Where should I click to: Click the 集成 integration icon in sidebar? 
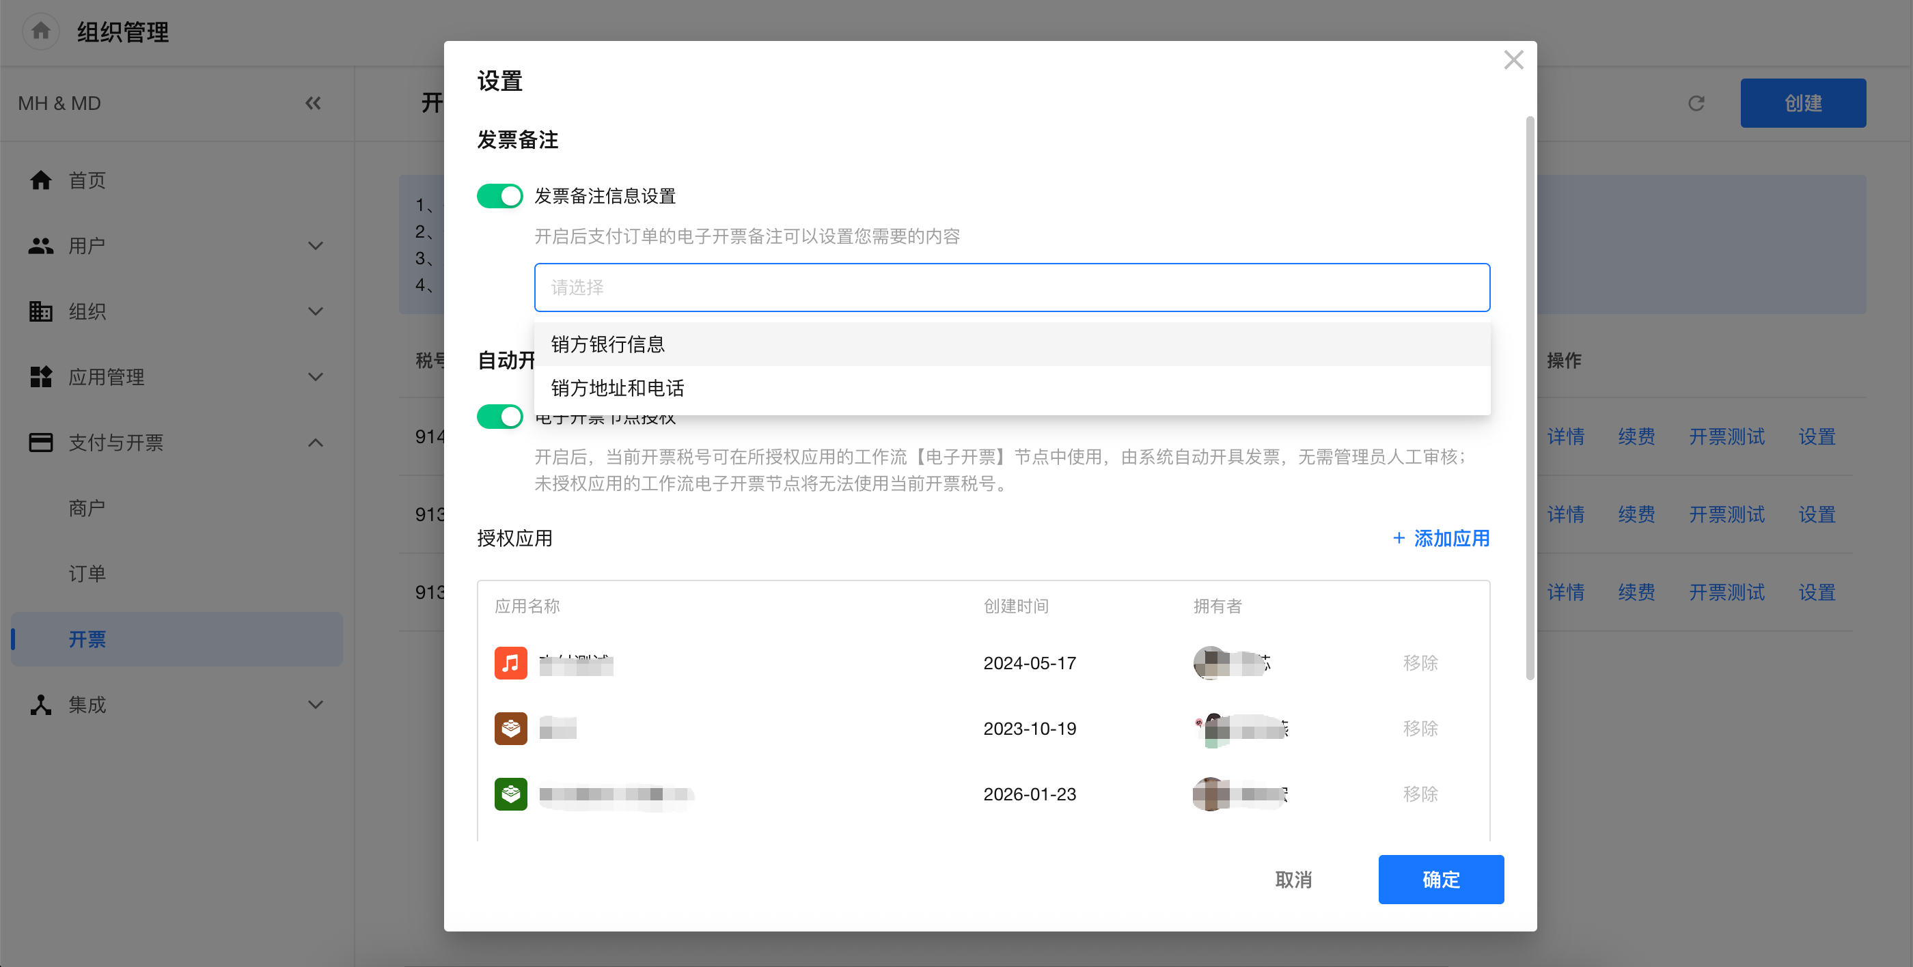[x=41, y=704]
